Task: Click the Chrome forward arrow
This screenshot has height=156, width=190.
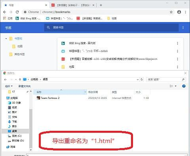Action: (x=11, y=12)
